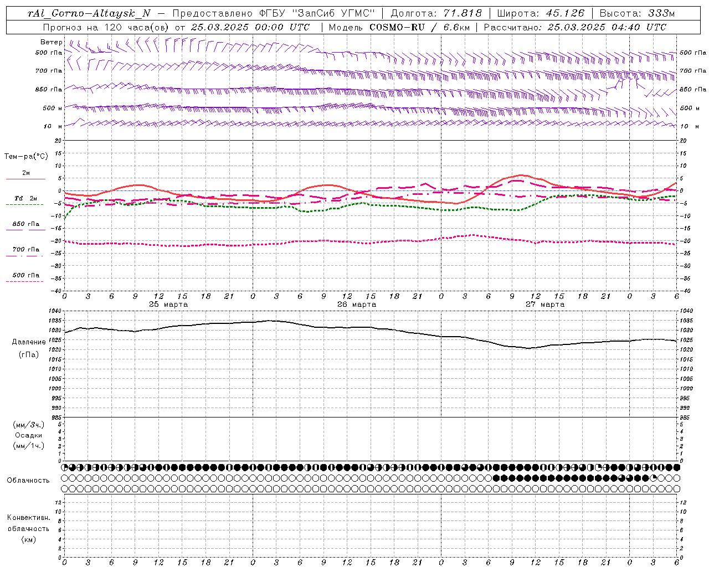Click the 850 гПа temperature legend entry

pos(26,224)
